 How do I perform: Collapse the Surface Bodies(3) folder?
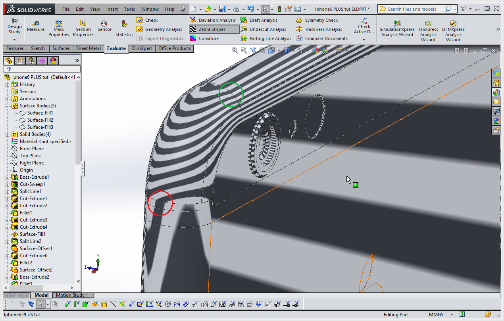click(x=7, y=106)
